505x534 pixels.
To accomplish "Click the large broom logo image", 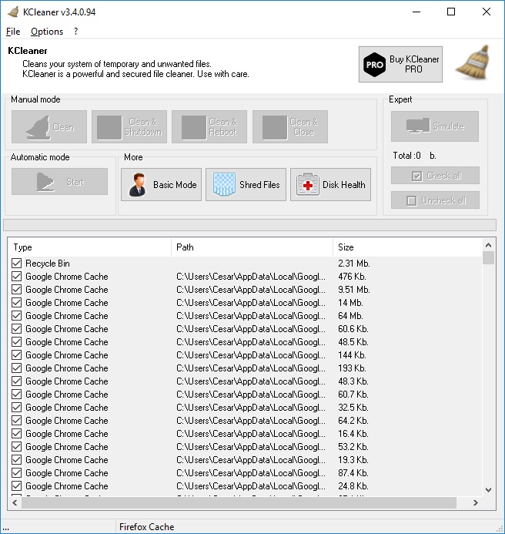I will click(474, 62).
